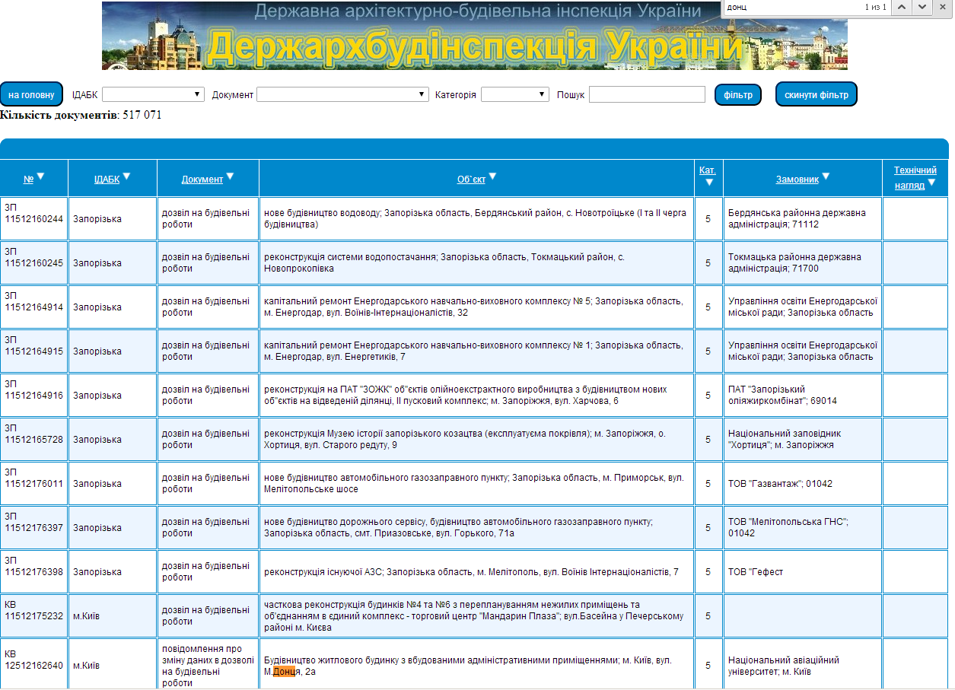Click sort arrow under Кат. column header
This screenshot has height=690, width=955.
[x=708, y=183]
